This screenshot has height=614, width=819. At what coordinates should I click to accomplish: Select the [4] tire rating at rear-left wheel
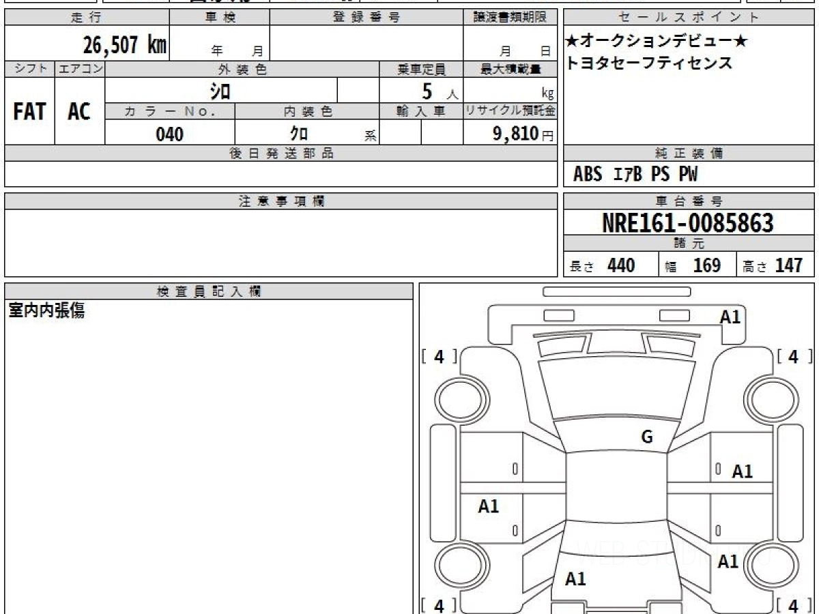(440, 605)
